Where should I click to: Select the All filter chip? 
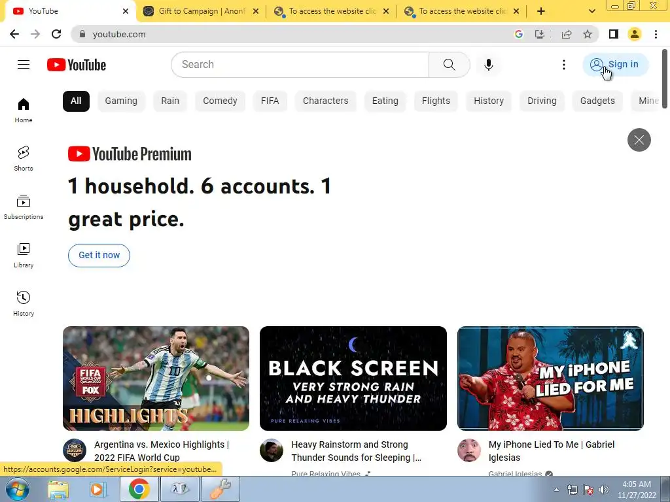(x=76, y=101)
